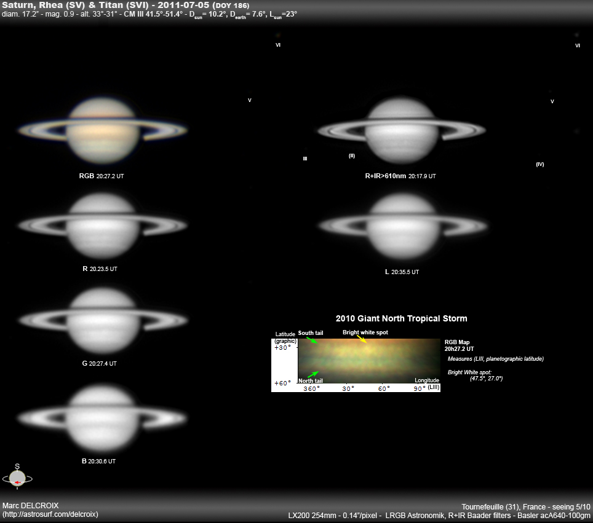Click the Bright White spot measurement text
This screenshot has width=593, height=523.
(x=476, y=376)
